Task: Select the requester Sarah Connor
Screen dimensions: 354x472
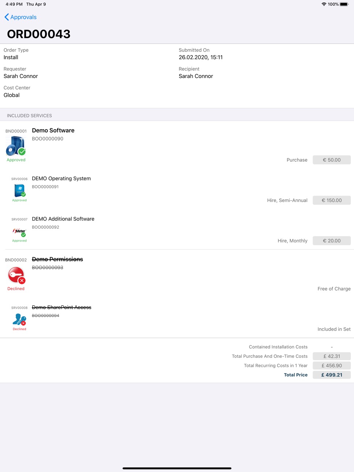Action: coord(21,76)
